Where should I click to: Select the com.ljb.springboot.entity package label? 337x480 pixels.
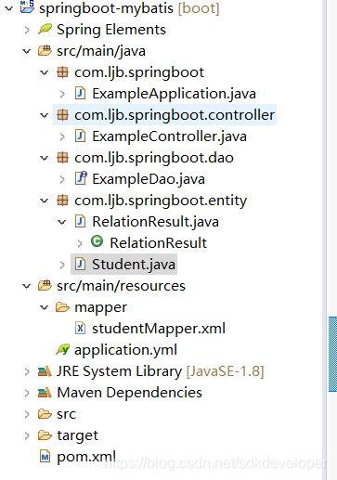[x=161, y=201]
